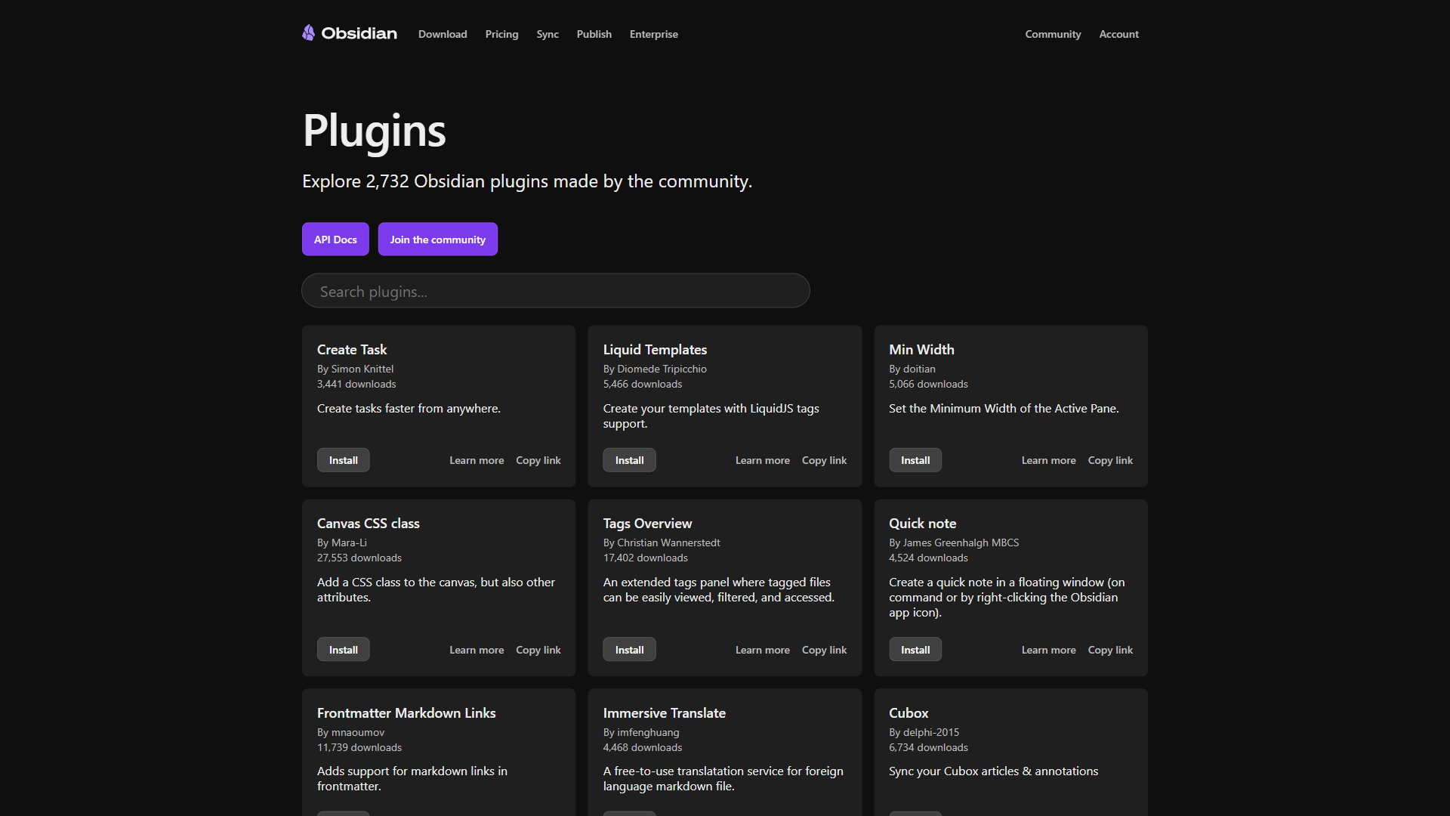Learn more about Quick note

coord(1048,650)
